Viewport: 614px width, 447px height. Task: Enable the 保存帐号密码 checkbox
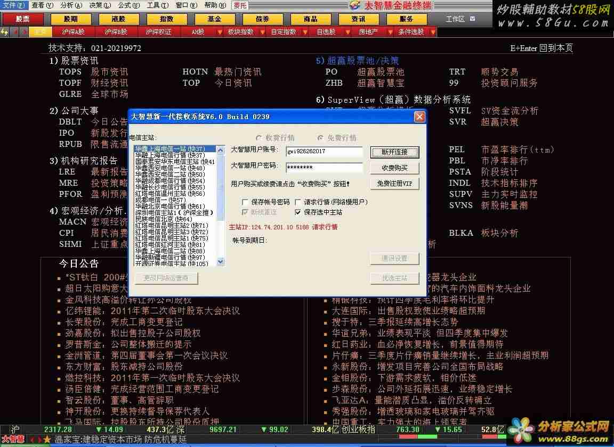coord(245,202)
